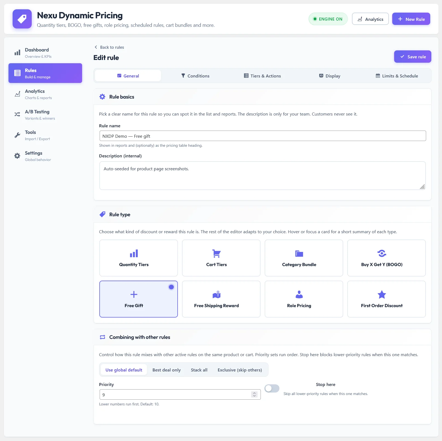
Task: Choose the Free Shipping Reward card
Action: point(221,299)
